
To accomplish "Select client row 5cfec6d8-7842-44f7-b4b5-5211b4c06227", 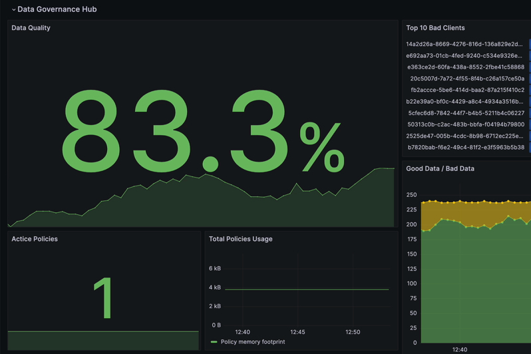I will coord(466,113).
